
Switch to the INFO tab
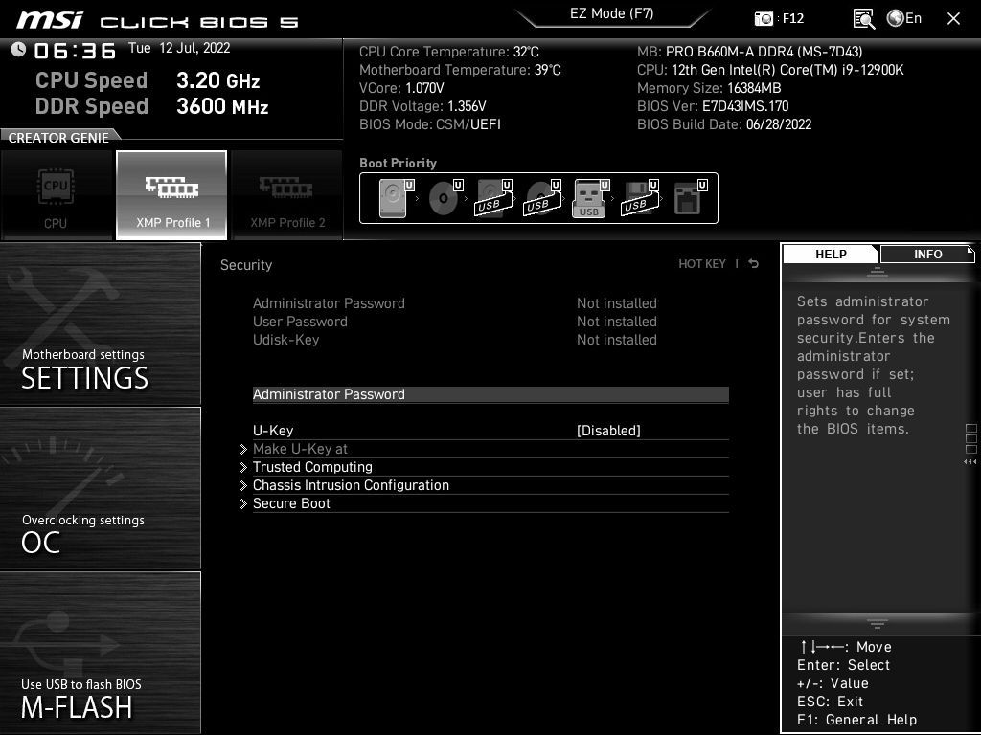pos(927,254)
